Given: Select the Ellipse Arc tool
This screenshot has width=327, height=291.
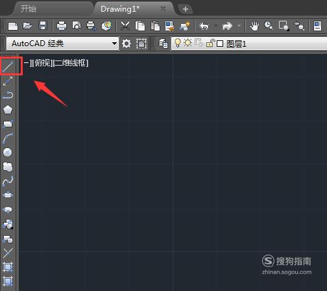Looking at the screenshot, I should click(8, 210).
